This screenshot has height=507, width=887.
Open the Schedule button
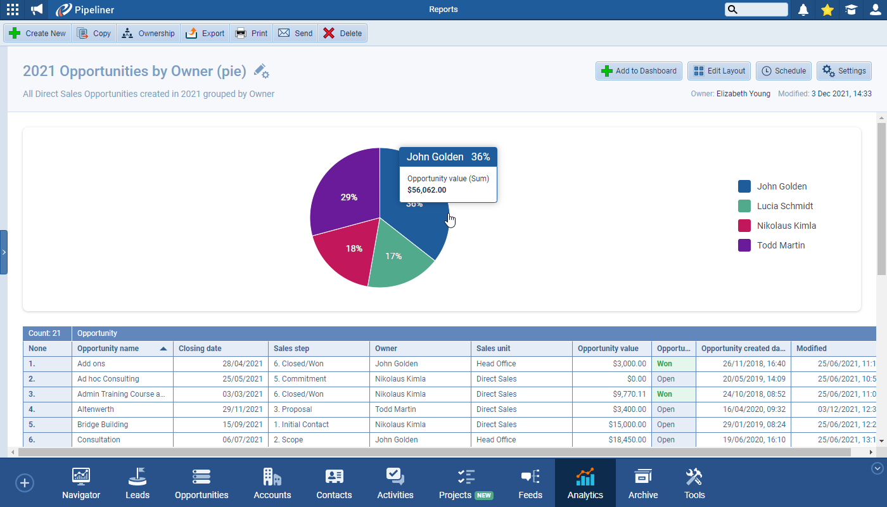pyautogui.click(x=784, y=71)
